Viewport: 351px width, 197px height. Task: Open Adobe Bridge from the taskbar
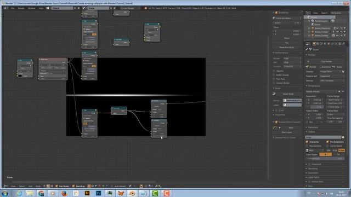coord(87,193)
